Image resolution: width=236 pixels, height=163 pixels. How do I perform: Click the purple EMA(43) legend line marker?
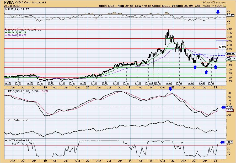pyautogui.click(x=6, y=35)
